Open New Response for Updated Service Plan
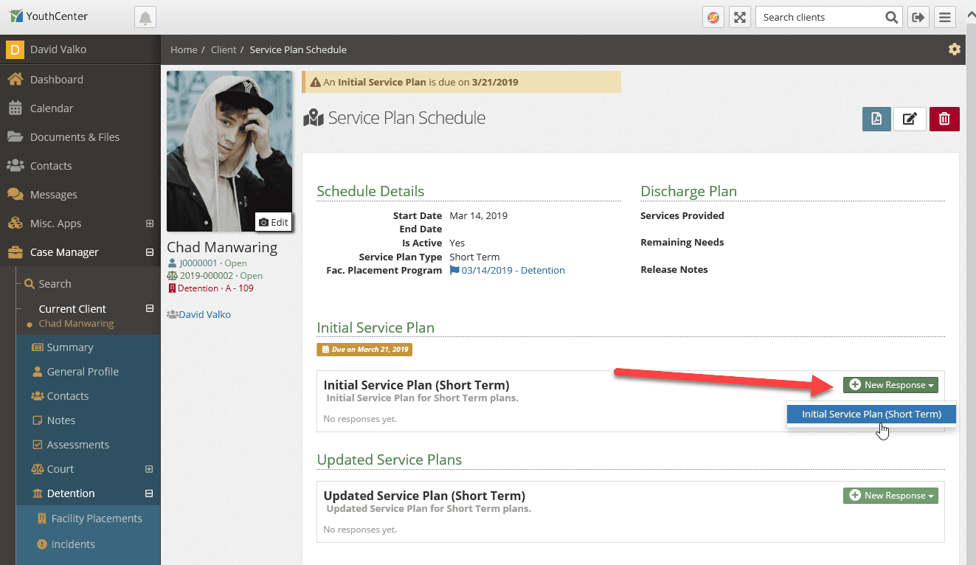 point(890,495)
